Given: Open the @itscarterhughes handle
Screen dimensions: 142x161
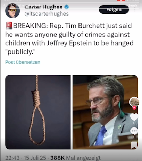Looking at the screenshot, I should [47, 14].
